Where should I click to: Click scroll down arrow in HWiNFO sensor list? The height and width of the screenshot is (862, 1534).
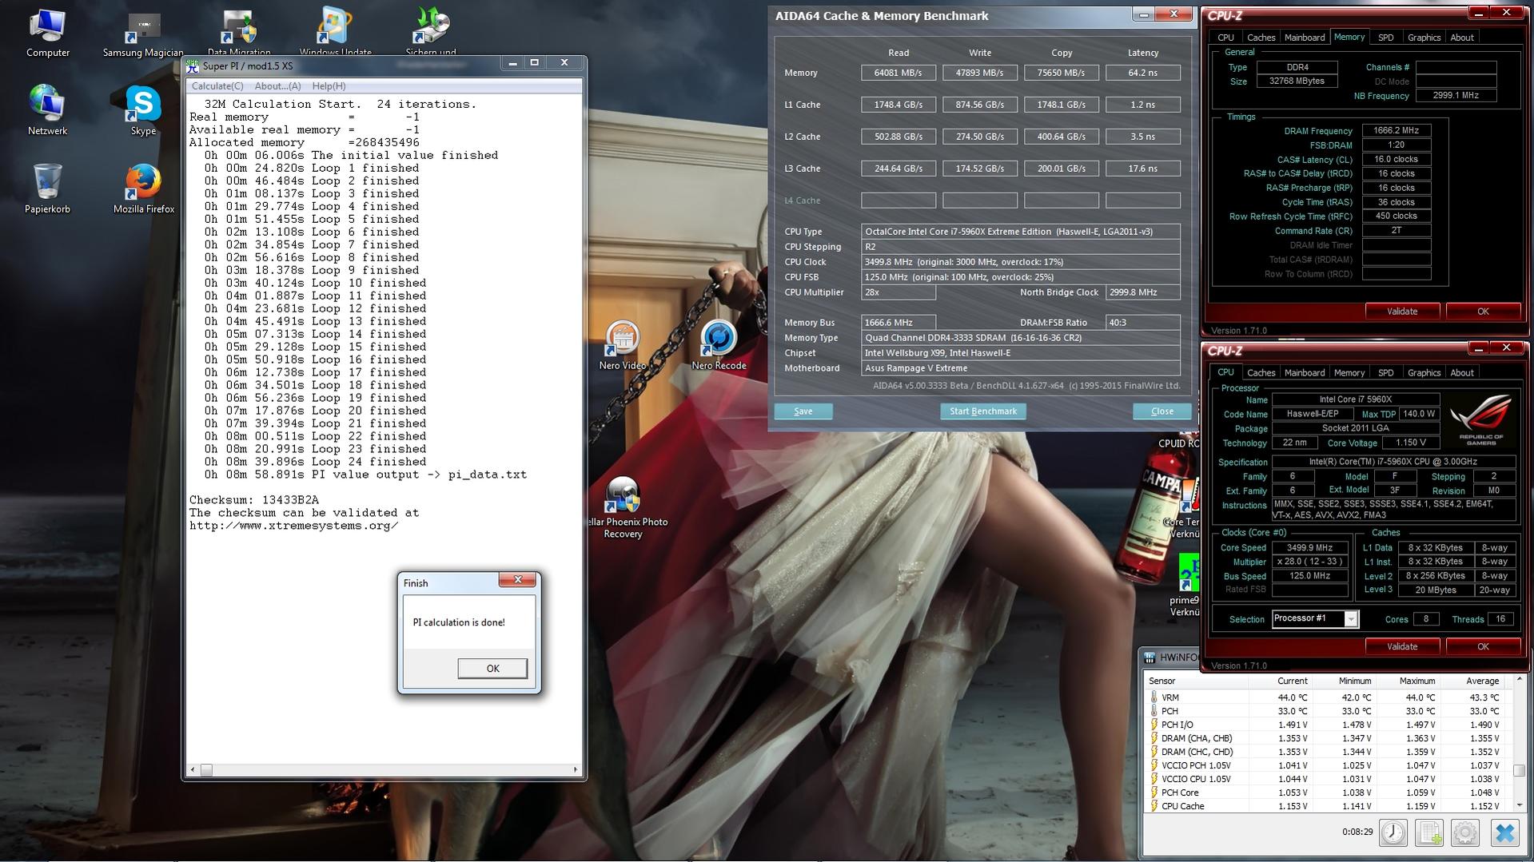[1519, 805]
